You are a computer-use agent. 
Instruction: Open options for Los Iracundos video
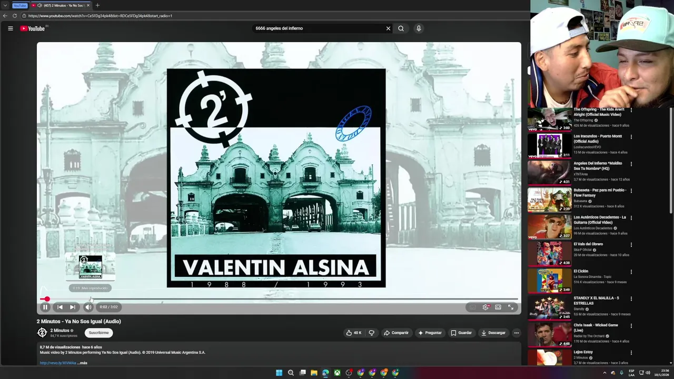click(x=631, y=137)
